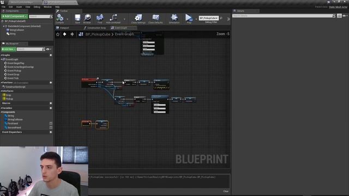Toggle the eye view options in My Blueprint
This screenshot has height=196, width=349.
pyautogui.click(x=48, y=49)
